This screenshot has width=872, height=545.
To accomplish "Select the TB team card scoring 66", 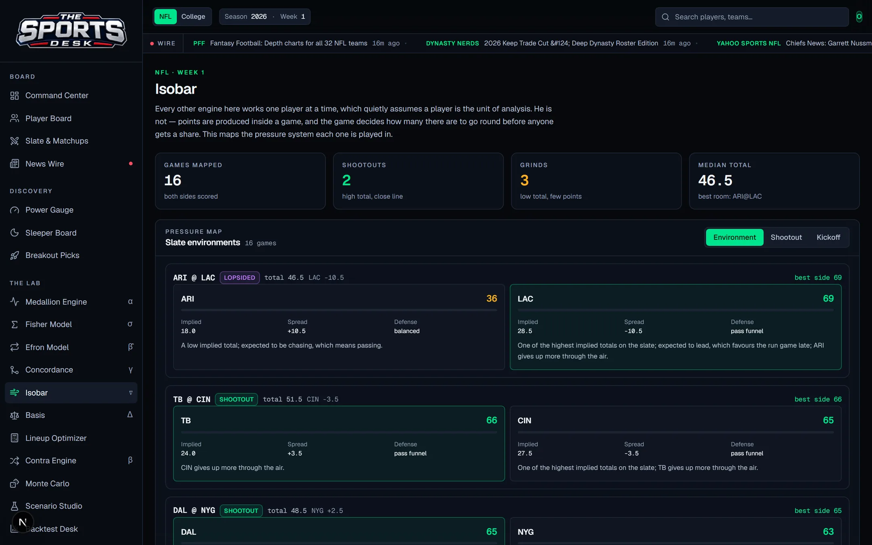I will [x=339, y=443].
